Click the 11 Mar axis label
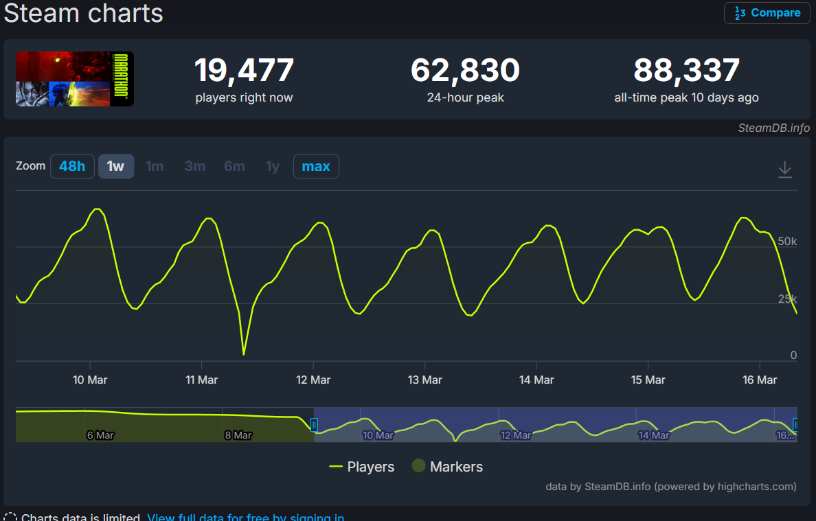This screenshot has width=816, height=521. coord(201,380)
